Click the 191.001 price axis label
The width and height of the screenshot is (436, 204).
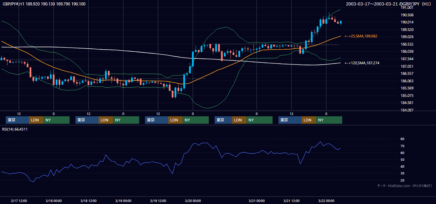pyautogui.click(x=407, y=7)
